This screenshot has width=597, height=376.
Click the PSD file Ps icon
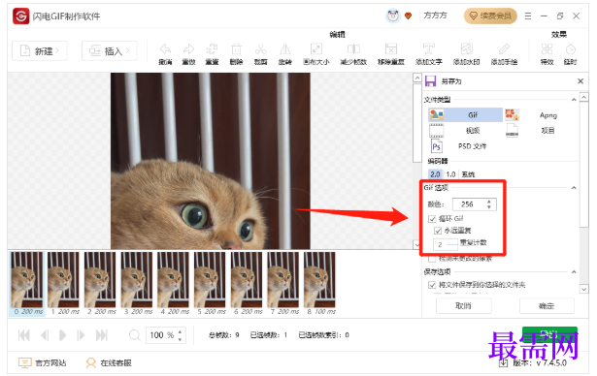[x=436, y=146]
